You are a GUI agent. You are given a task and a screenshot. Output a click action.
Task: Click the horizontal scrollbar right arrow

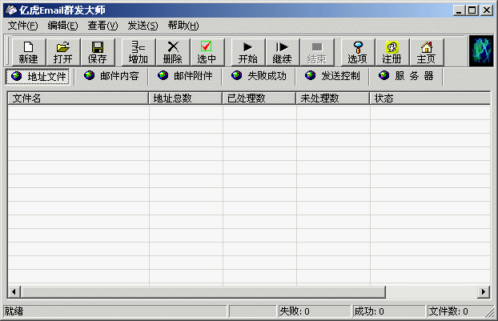click(x=484, y=292)
